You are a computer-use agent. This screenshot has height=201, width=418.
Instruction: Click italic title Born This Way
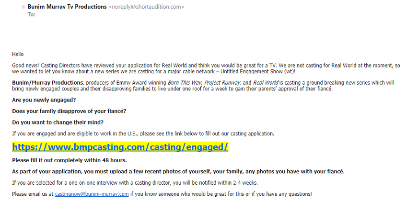pyautogui.click(x=184, y=82)
